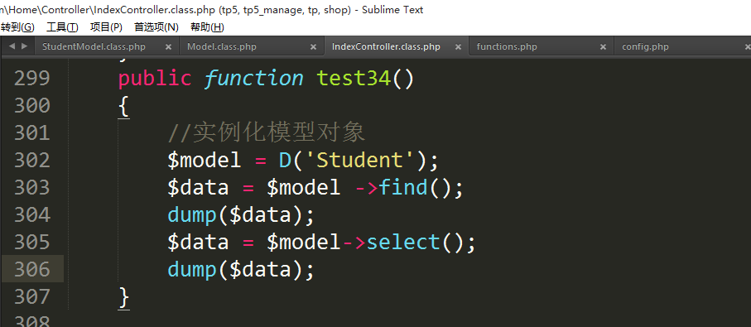Open the 首选项(N) menu
The image size is (751, 327).
156,27
